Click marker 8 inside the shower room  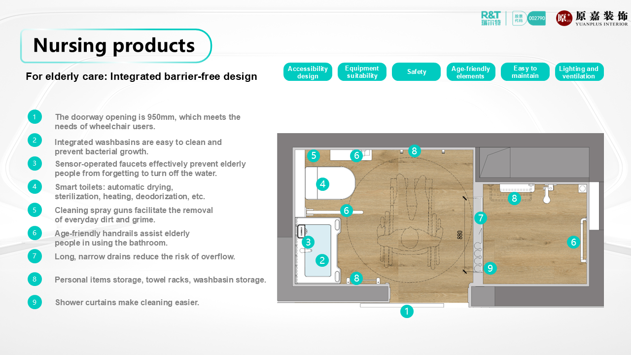tap(514, 198)
